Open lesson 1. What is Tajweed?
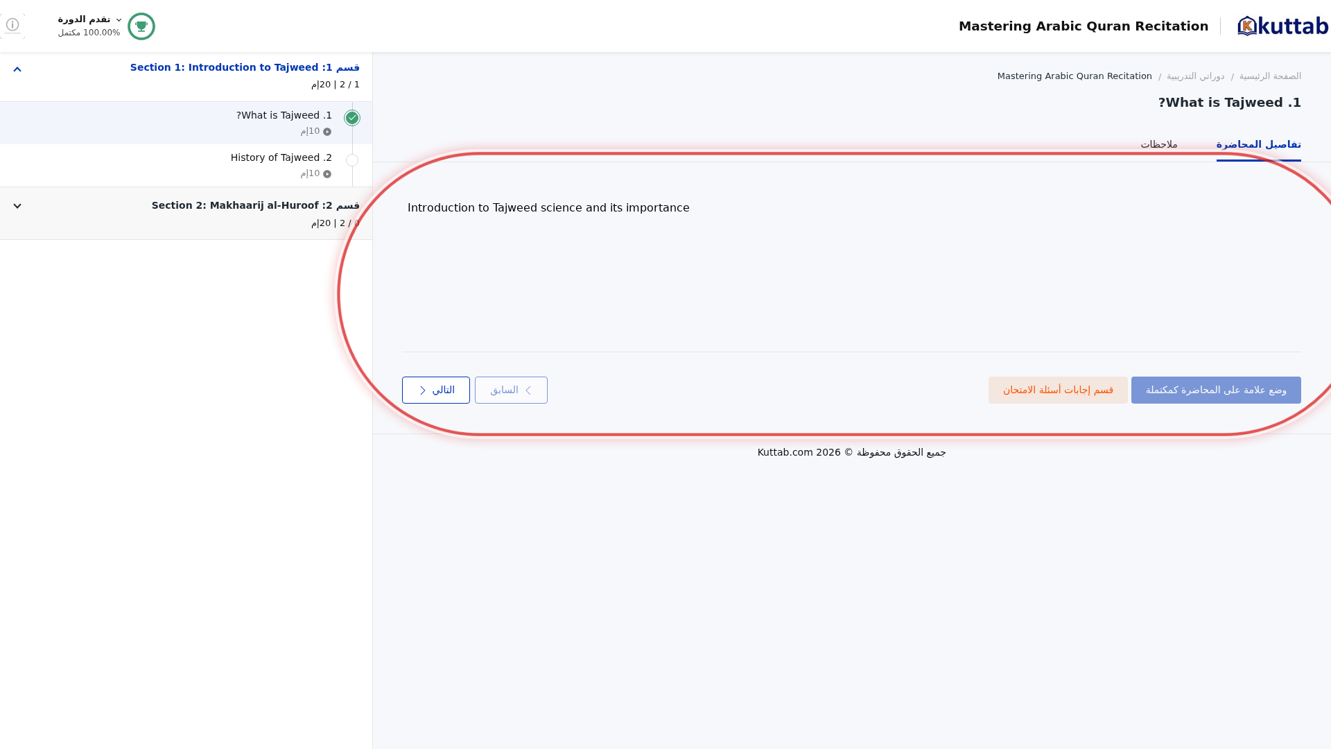The height and width of the screenshot is (749, 1331). [x=284, y=115]
